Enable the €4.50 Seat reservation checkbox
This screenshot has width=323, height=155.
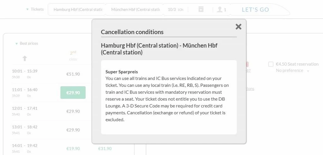pyautogui.click(x=271, y=64)
